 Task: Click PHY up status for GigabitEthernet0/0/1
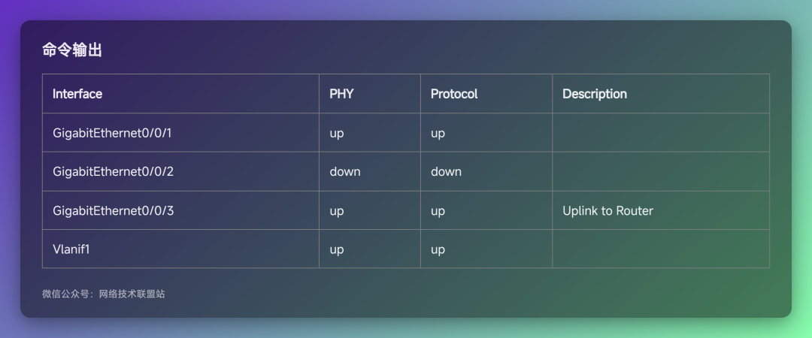[337, 134]
